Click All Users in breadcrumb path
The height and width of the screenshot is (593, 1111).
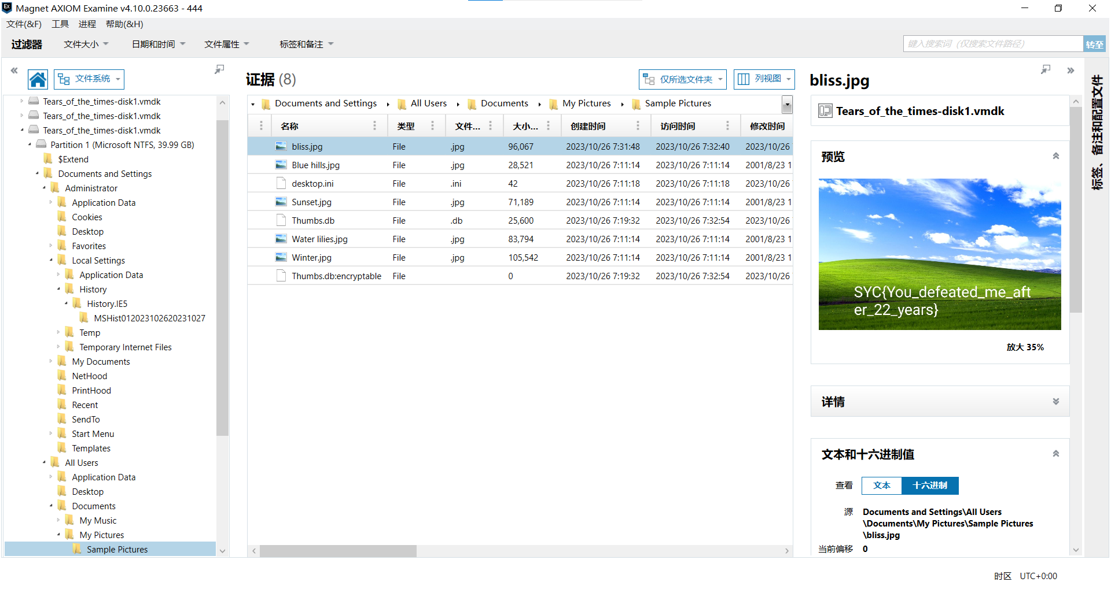coord(429,103)
